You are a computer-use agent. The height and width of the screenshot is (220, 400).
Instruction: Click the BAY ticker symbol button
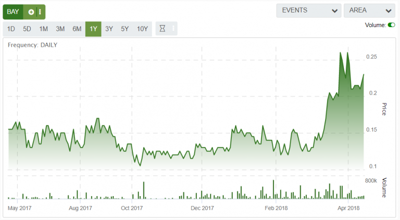click(x=12, y=12)
